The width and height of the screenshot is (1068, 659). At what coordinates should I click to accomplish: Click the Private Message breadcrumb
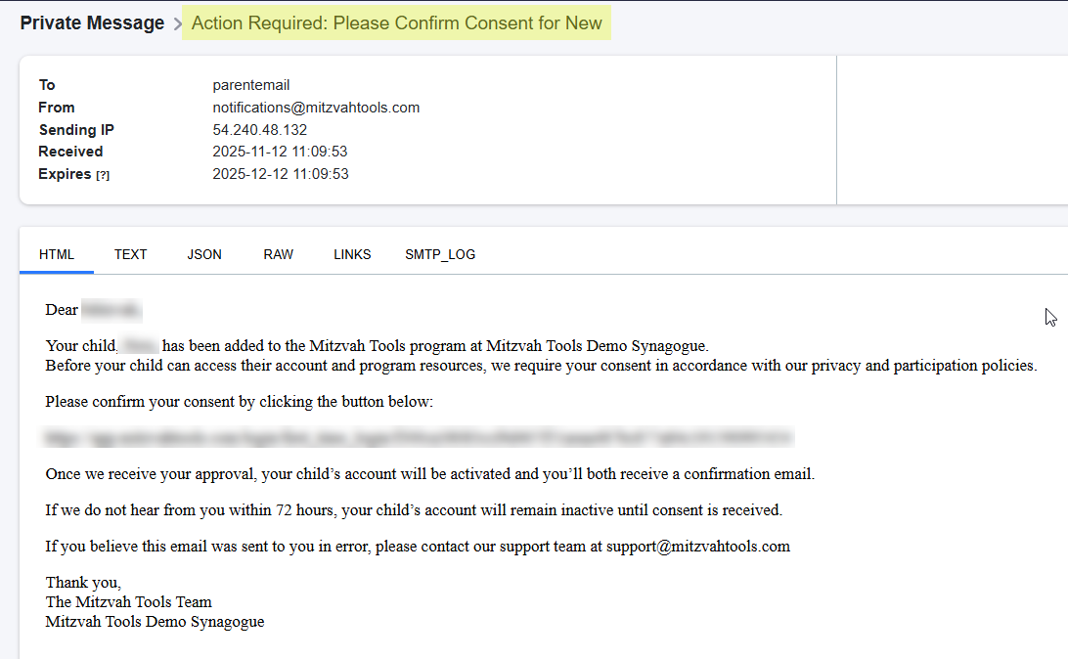click(92, 23)
